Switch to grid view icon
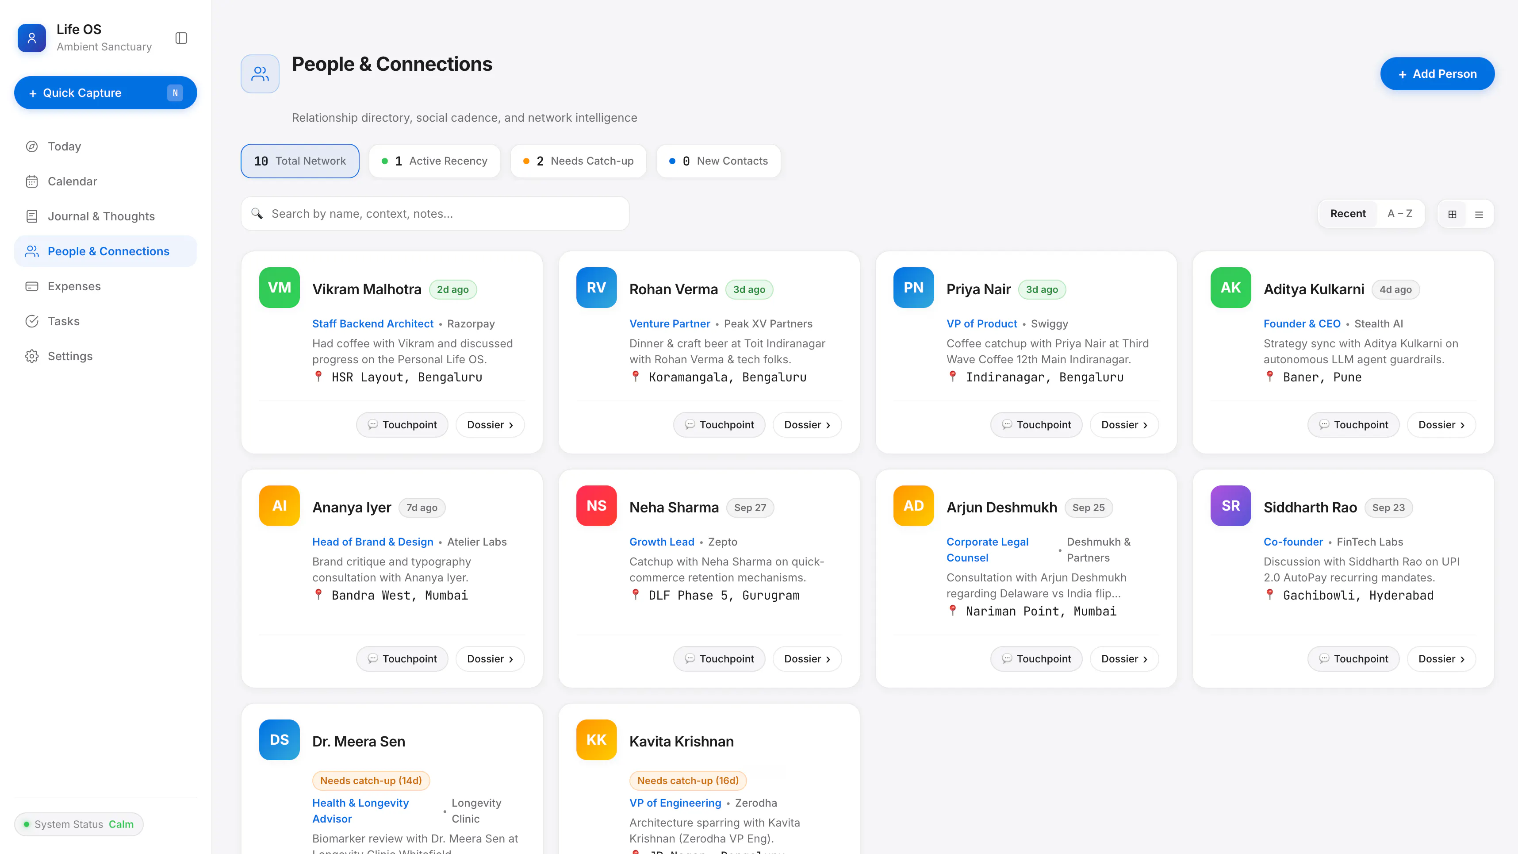The image size is (1518, 854). tap(1453, 214)
